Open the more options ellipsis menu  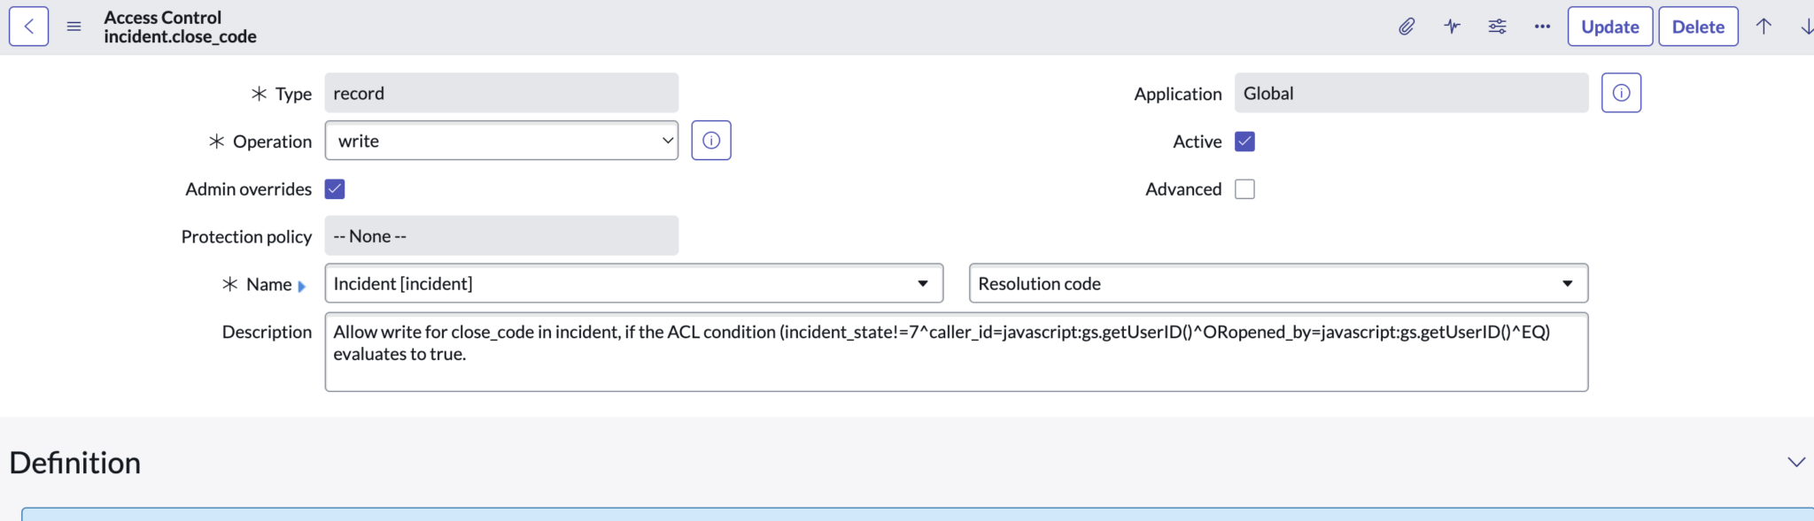1542,27
